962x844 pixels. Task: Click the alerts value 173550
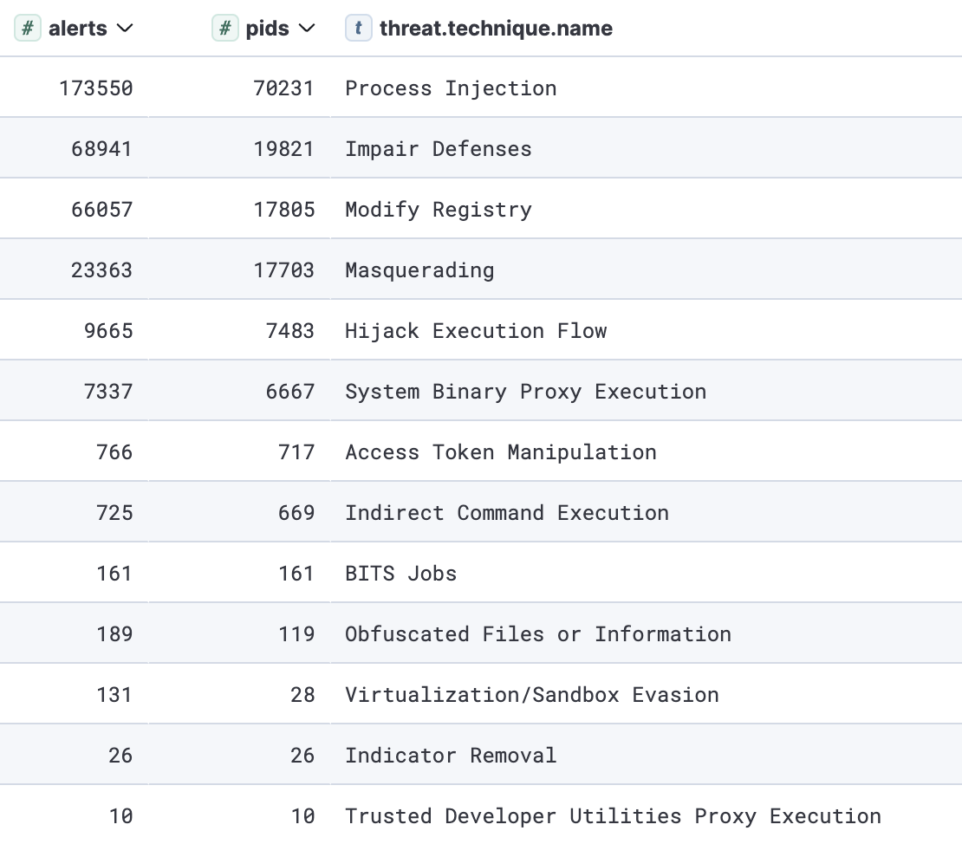point(96,88)
